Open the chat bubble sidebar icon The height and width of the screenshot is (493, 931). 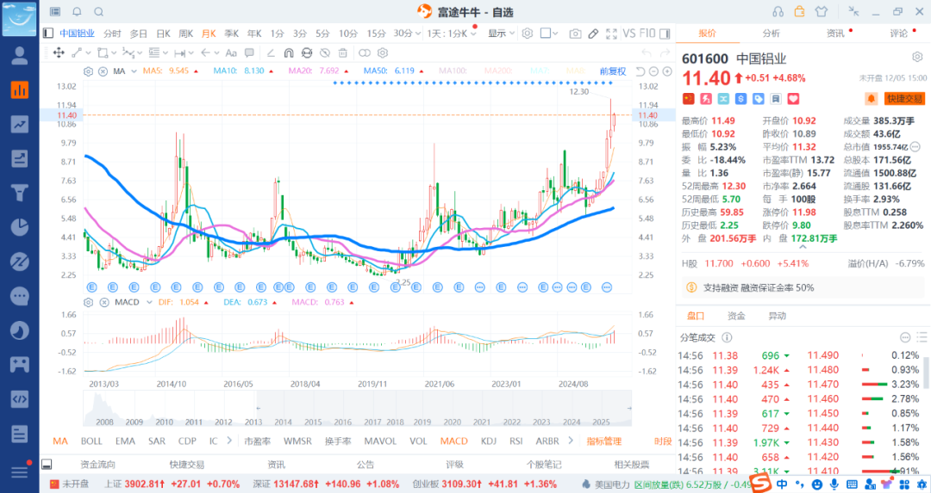(20, 296)
